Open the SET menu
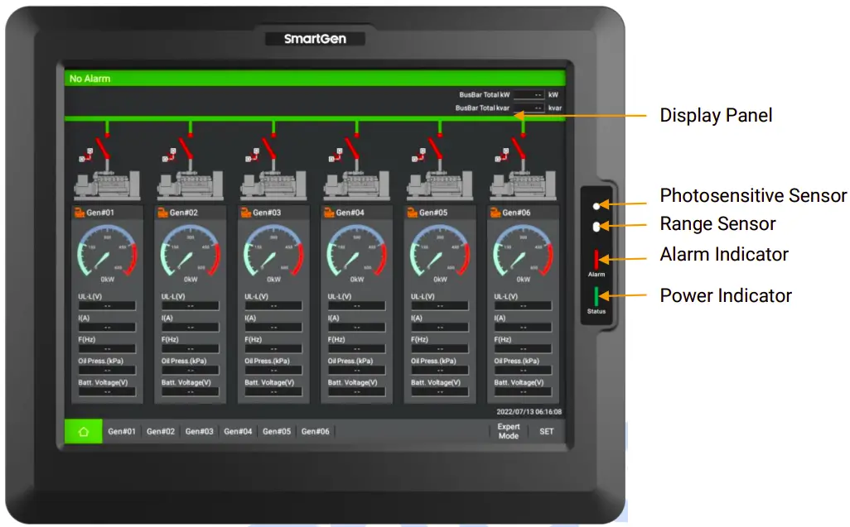Image resolution: width=850 pixels, height=527 pixels. click(545, 430)
